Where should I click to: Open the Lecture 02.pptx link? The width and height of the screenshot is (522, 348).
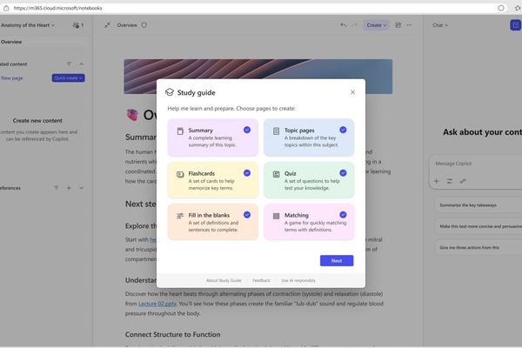157,304
